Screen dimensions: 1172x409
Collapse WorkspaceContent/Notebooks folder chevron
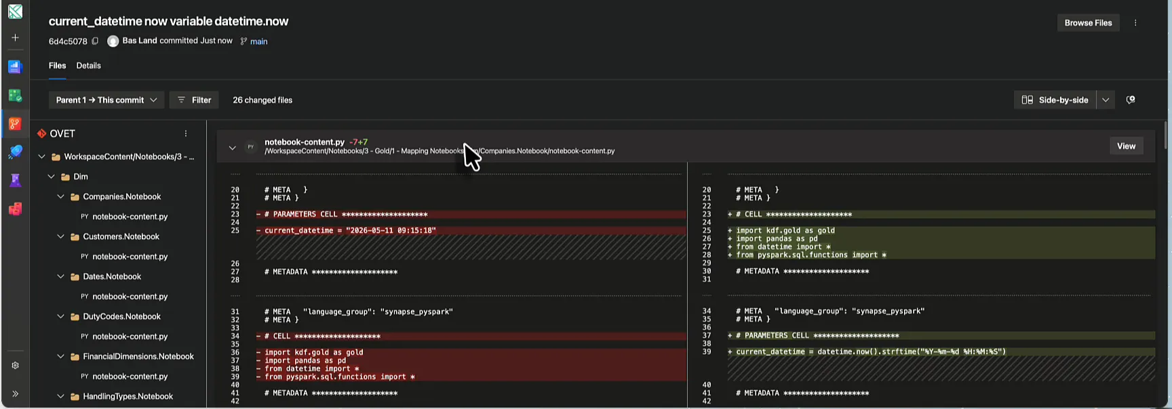(41, 156)
